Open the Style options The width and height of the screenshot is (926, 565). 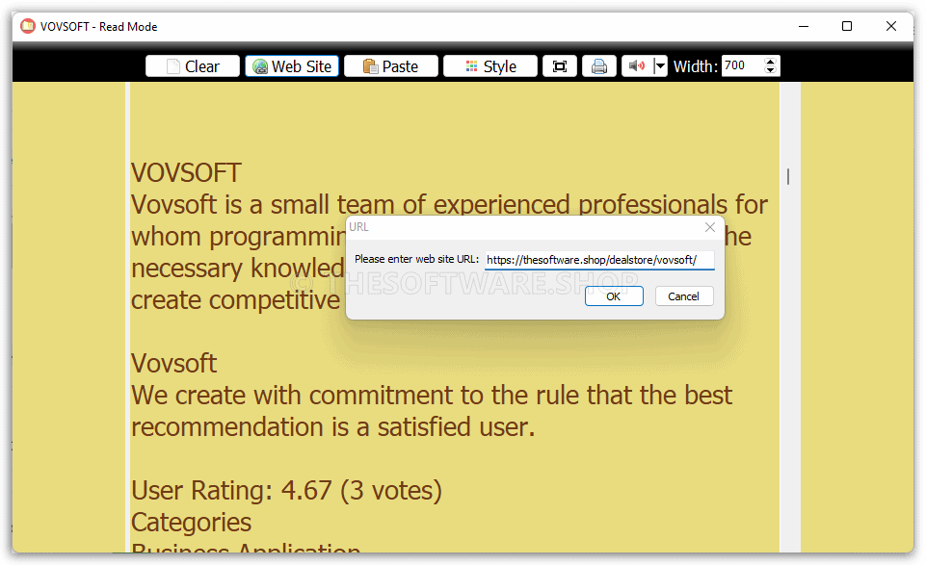[x=490, y=66]
